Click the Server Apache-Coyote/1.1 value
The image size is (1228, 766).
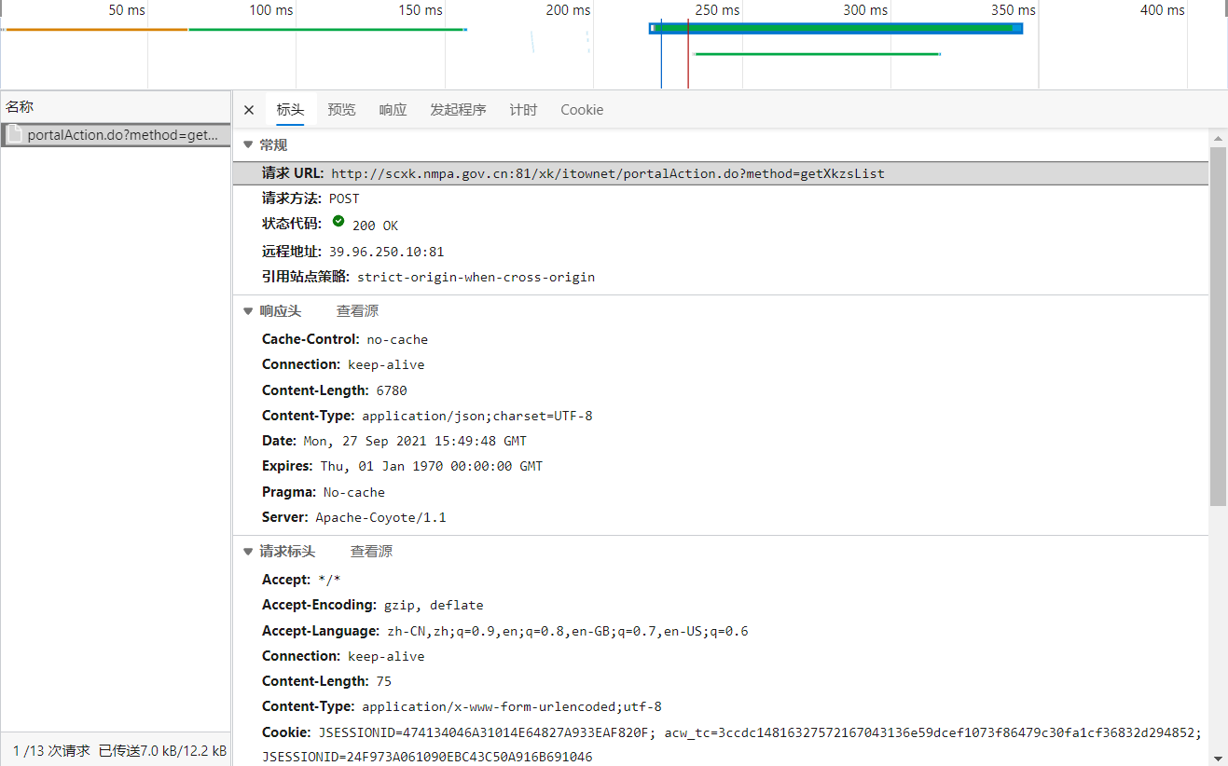point(380,517)
